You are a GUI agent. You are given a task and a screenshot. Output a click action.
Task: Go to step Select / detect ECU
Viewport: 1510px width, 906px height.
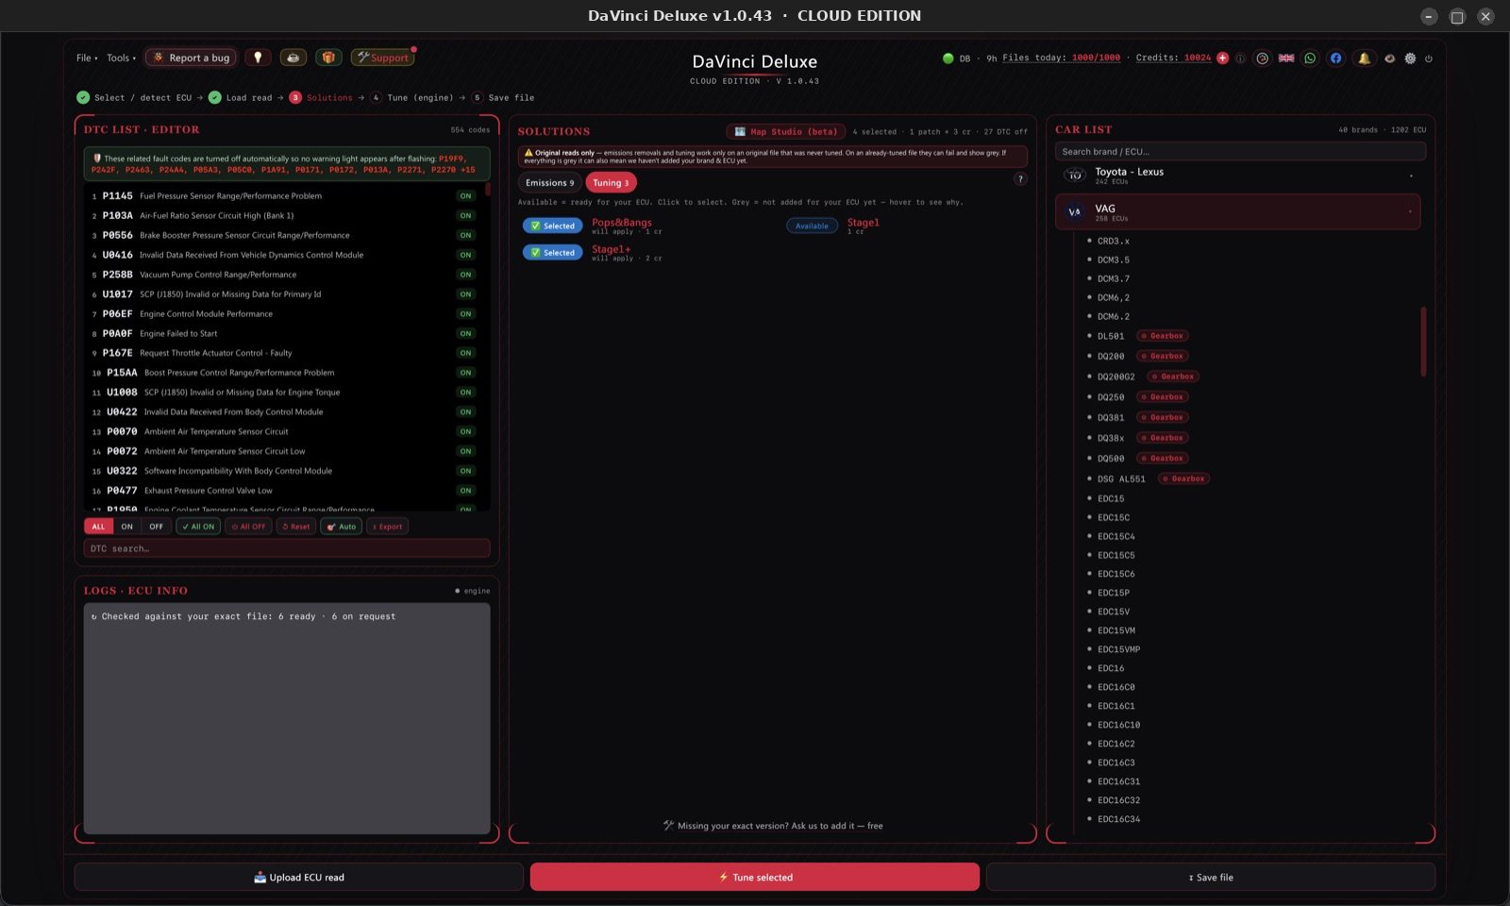click(134, 97)
